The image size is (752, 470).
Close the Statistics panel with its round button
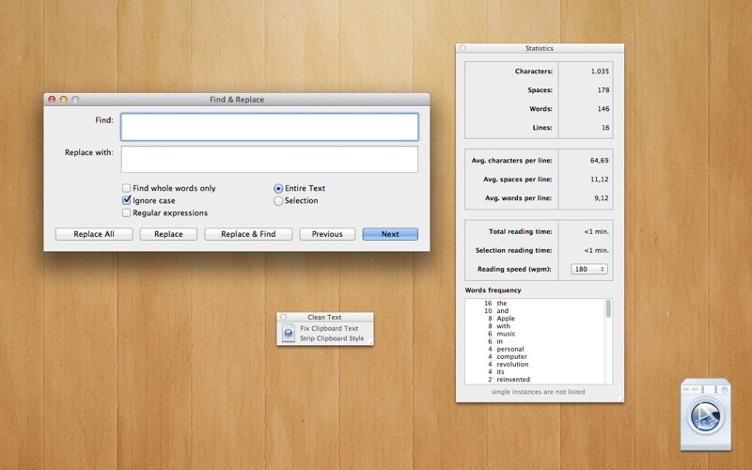point(462,48)
